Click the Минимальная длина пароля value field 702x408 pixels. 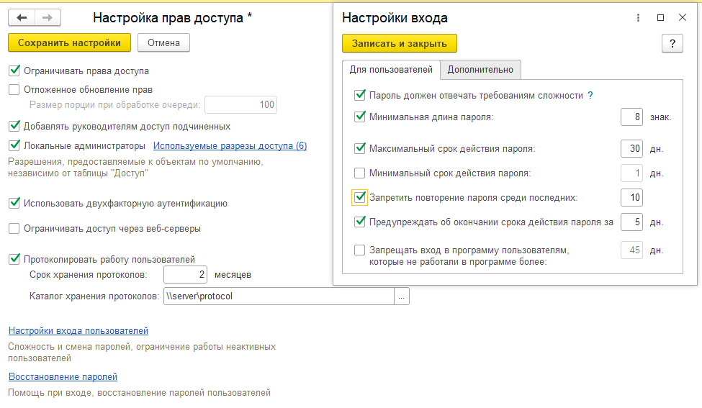631,117
